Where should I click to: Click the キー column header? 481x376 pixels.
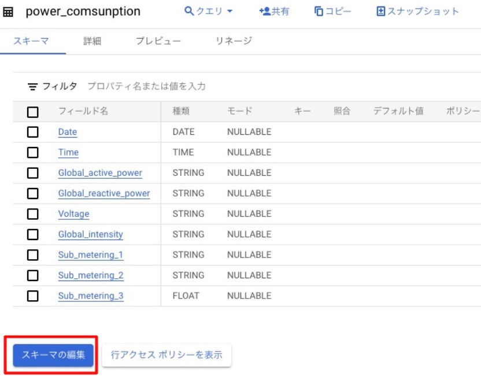pyautogui.click(x=302, y=111)
